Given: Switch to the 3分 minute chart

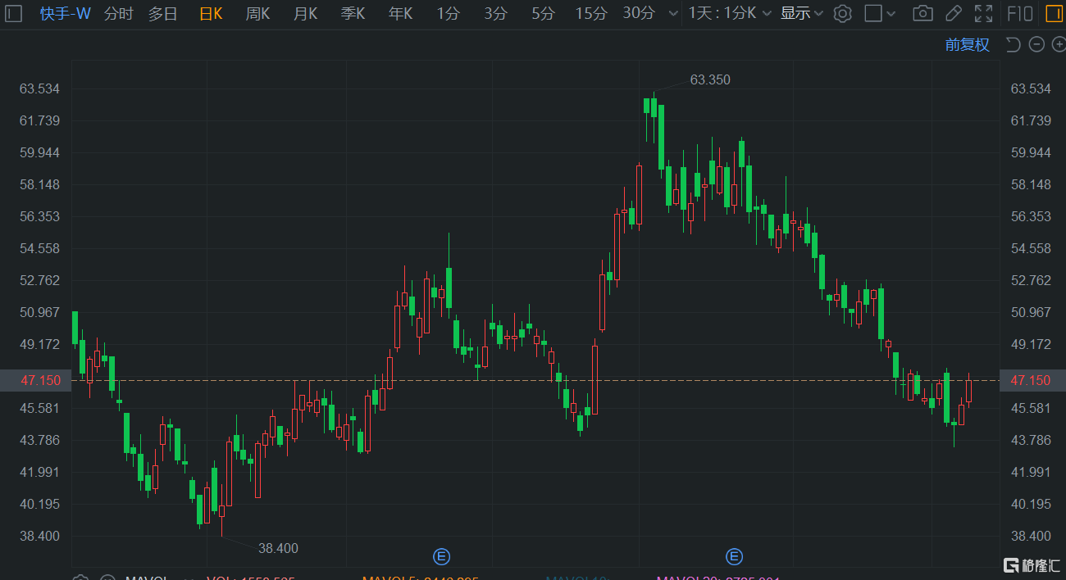Looking at the screenshot, I should [495, 13].
